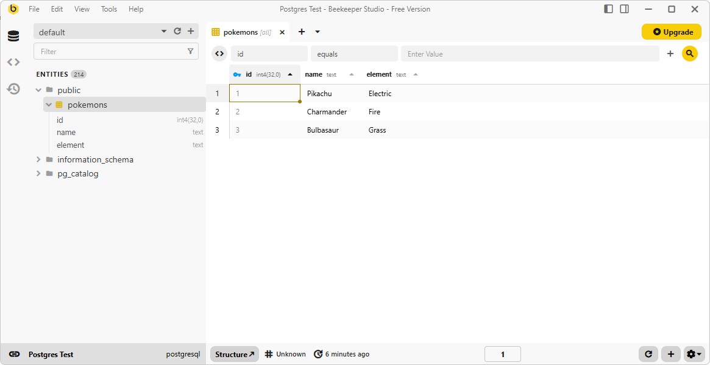Click the pokemons table icon in tree
This screenshot has height=365, width=710.
click(x=59, y=105)
